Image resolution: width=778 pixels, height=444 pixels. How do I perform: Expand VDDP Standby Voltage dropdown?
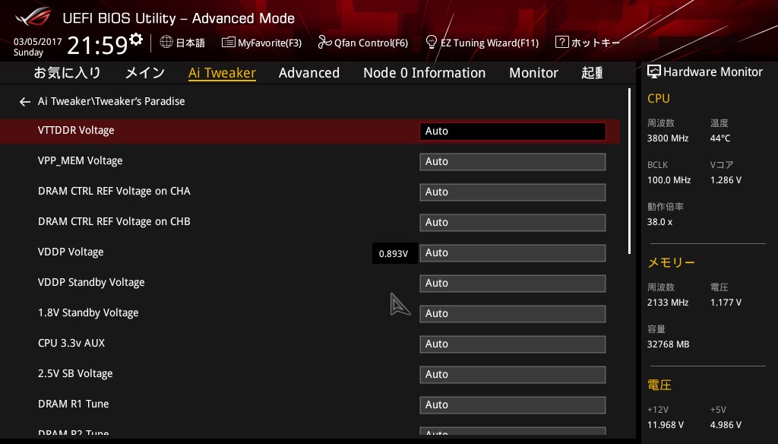(x=512, y=283)
